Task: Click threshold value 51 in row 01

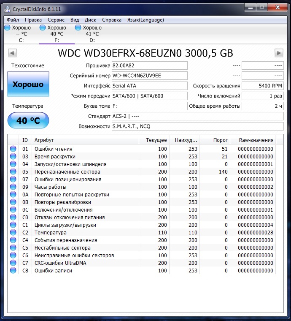Action: (225, 149)
